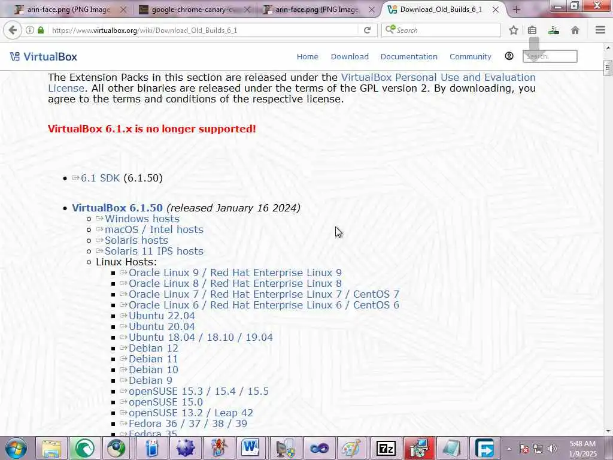Open the green swirl browser in taskbar

85,448
